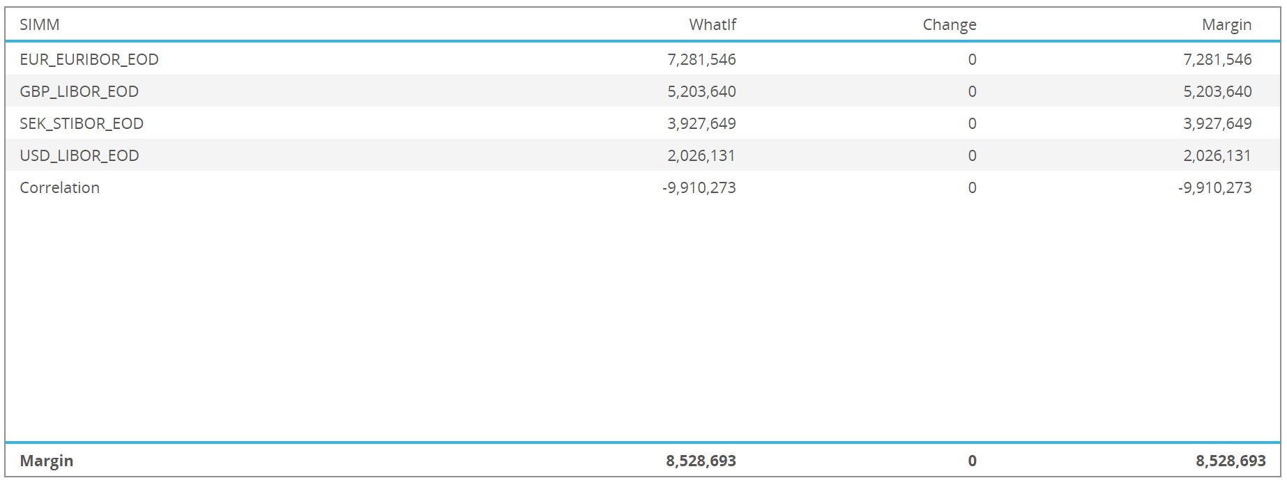Image resolution: width=1287 pixels, height=485 pixels.
Task: Click the Whatif value 5,203,640
Action: (x=701, y=91)
